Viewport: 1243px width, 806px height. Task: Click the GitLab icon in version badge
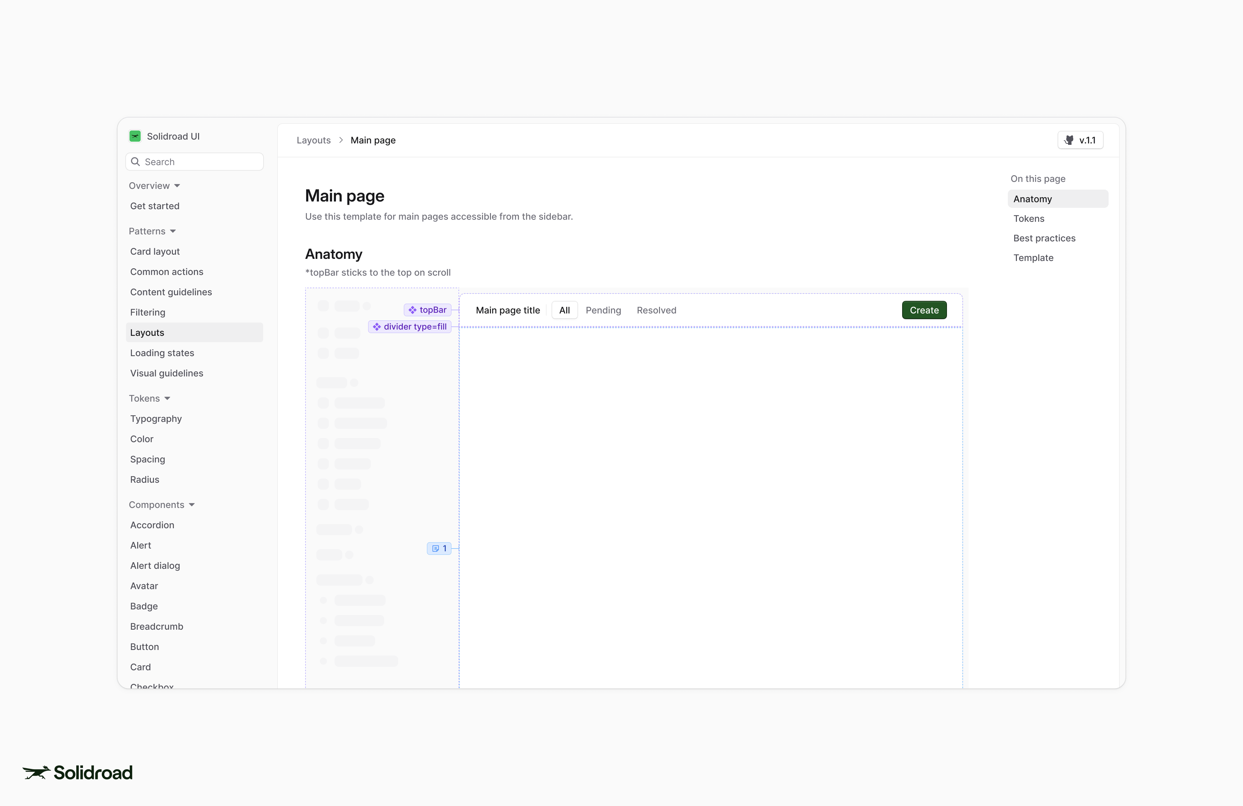point(1069,140)
